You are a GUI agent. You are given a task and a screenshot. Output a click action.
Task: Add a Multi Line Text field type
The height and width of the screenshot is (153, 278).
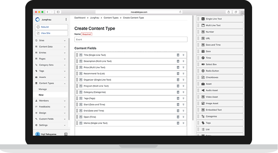coord(220,25)
